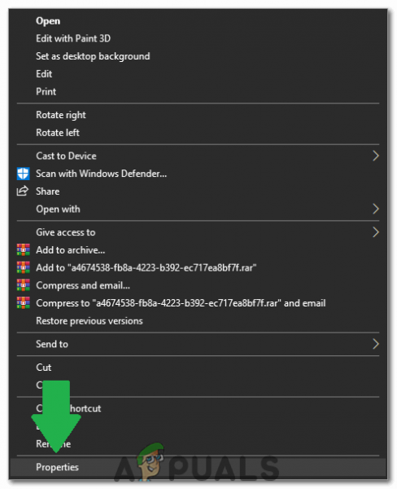The height and width of the screenshot is (489, 397).
Task: Expand the Give access to submenu arrow
Action: (x=376, y=232)
